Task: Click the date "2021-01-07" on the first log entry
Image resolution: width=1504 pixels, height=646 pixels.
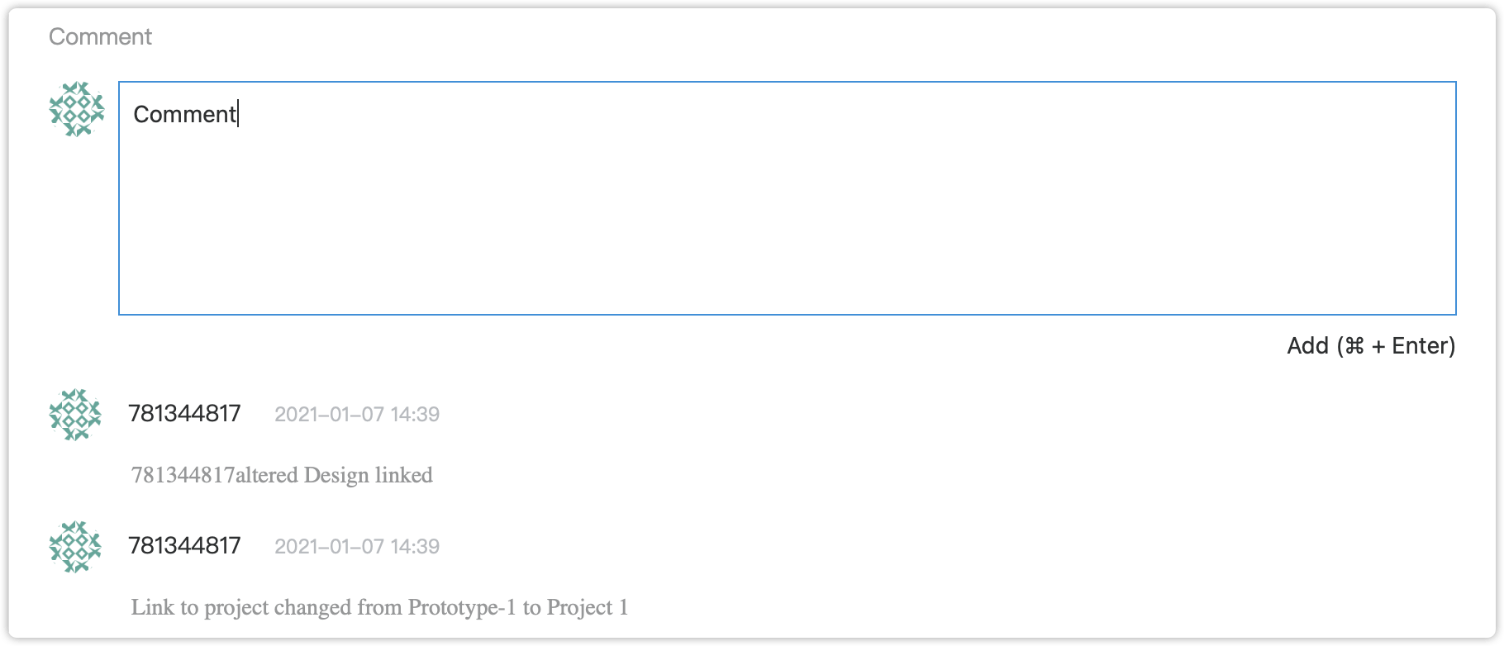Action: (x=329, y=414)
